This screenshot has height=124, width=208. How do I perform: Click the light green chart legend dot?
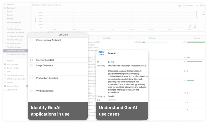pos(203,12)
